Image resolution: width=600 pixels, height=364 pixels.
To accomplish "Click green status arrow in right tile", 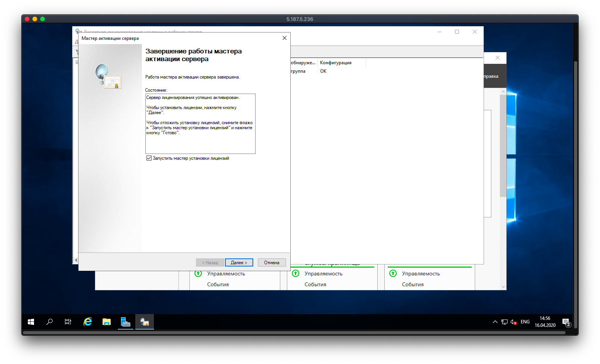I will [x=393, y=273].
